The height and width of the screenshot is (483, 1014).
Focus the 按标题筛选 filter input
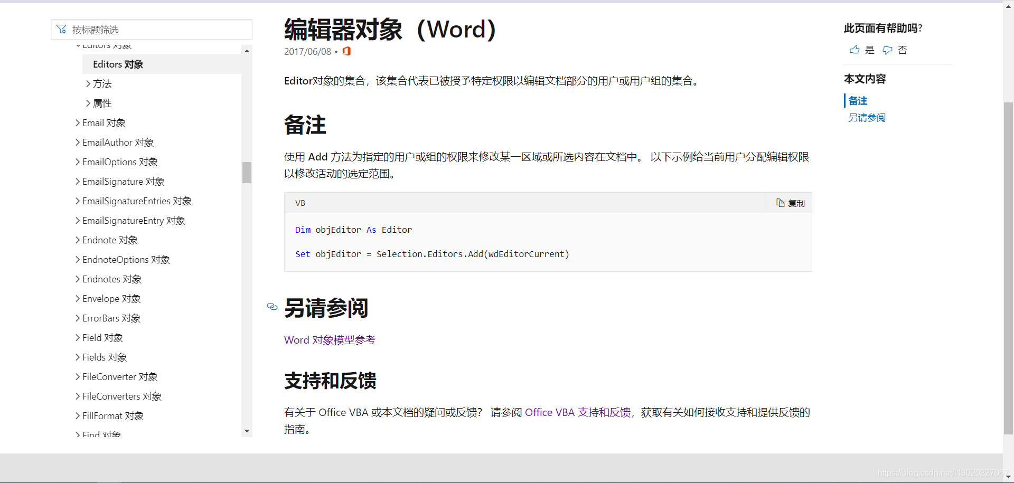152,30
